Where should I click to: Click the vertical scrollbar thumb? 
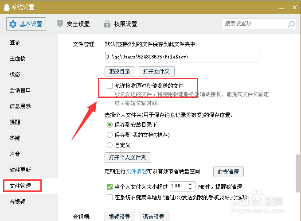pos(298,173)
